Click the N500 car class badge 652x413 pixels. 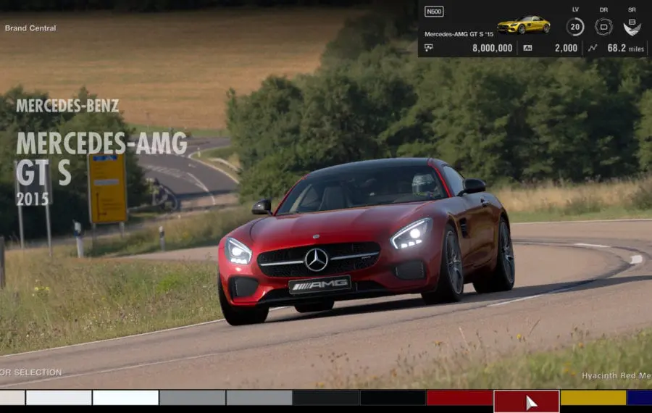click(434, 12)
